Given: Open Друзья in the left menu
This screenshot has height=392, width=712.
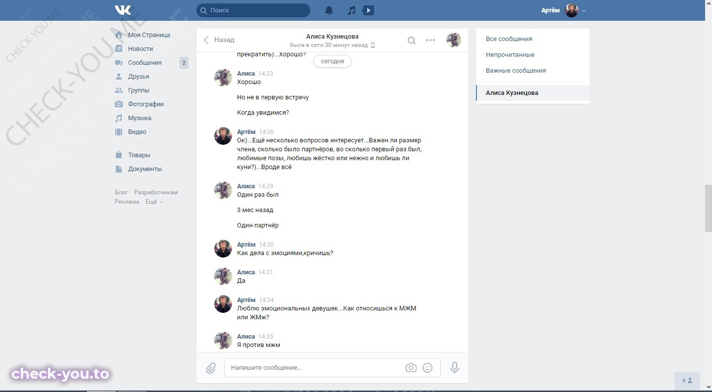Looking at the screenshot, I should click(x=139, y=77).
